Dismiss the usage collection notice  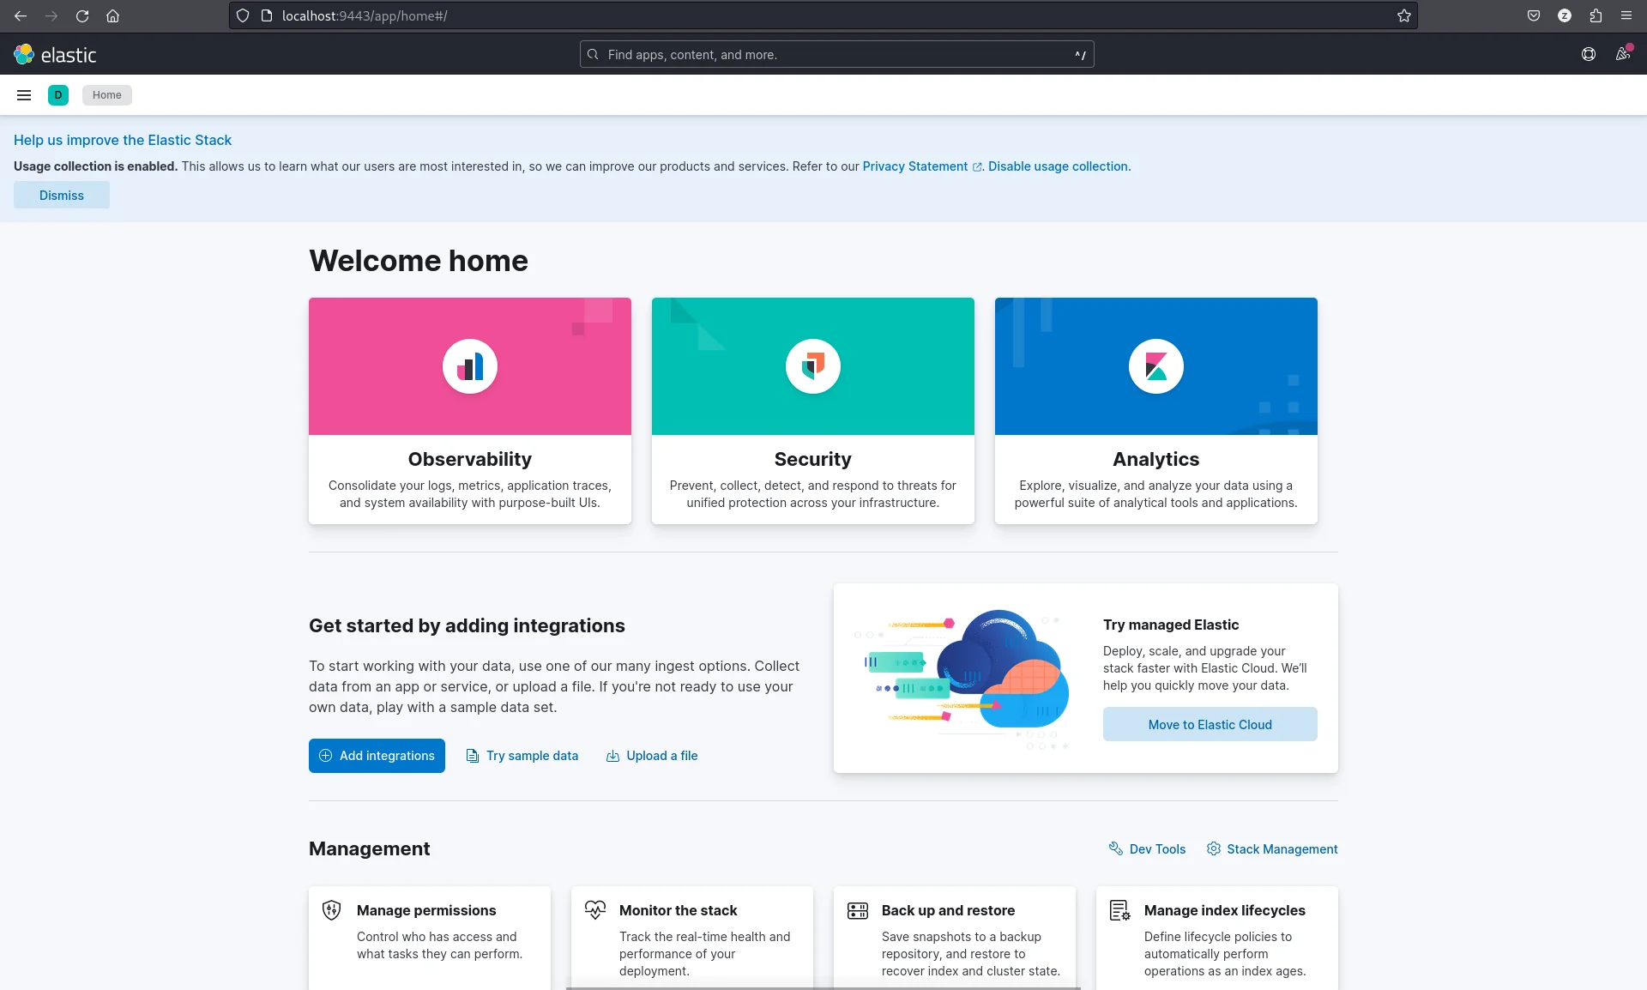tap(62, 195)
